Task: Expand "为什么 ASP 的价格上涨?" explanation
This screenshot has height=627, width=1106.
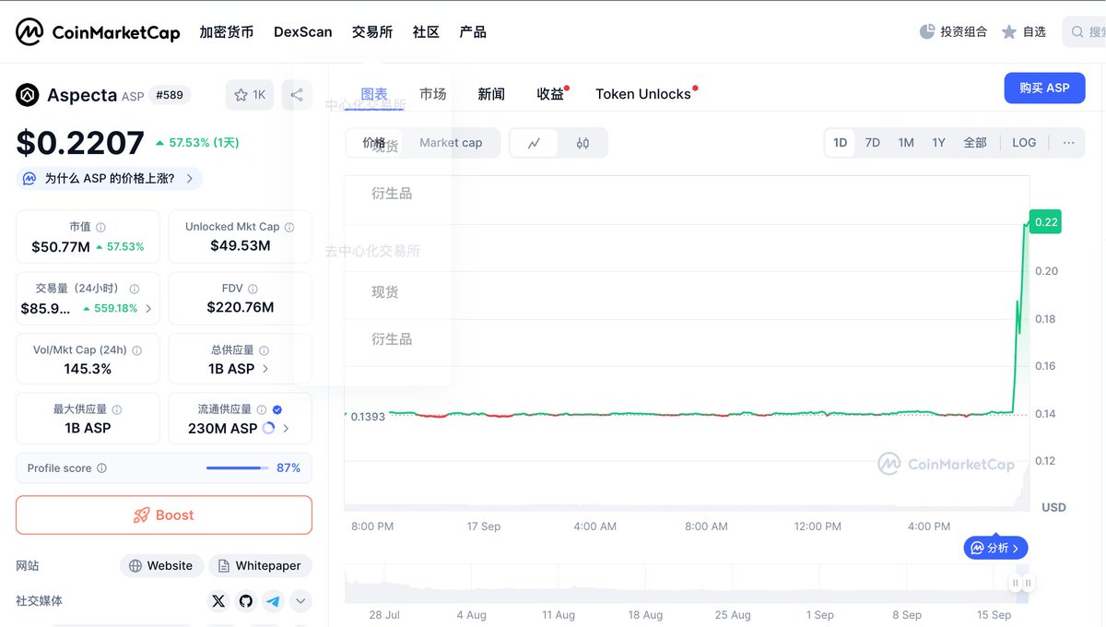Action: (110, 179)
